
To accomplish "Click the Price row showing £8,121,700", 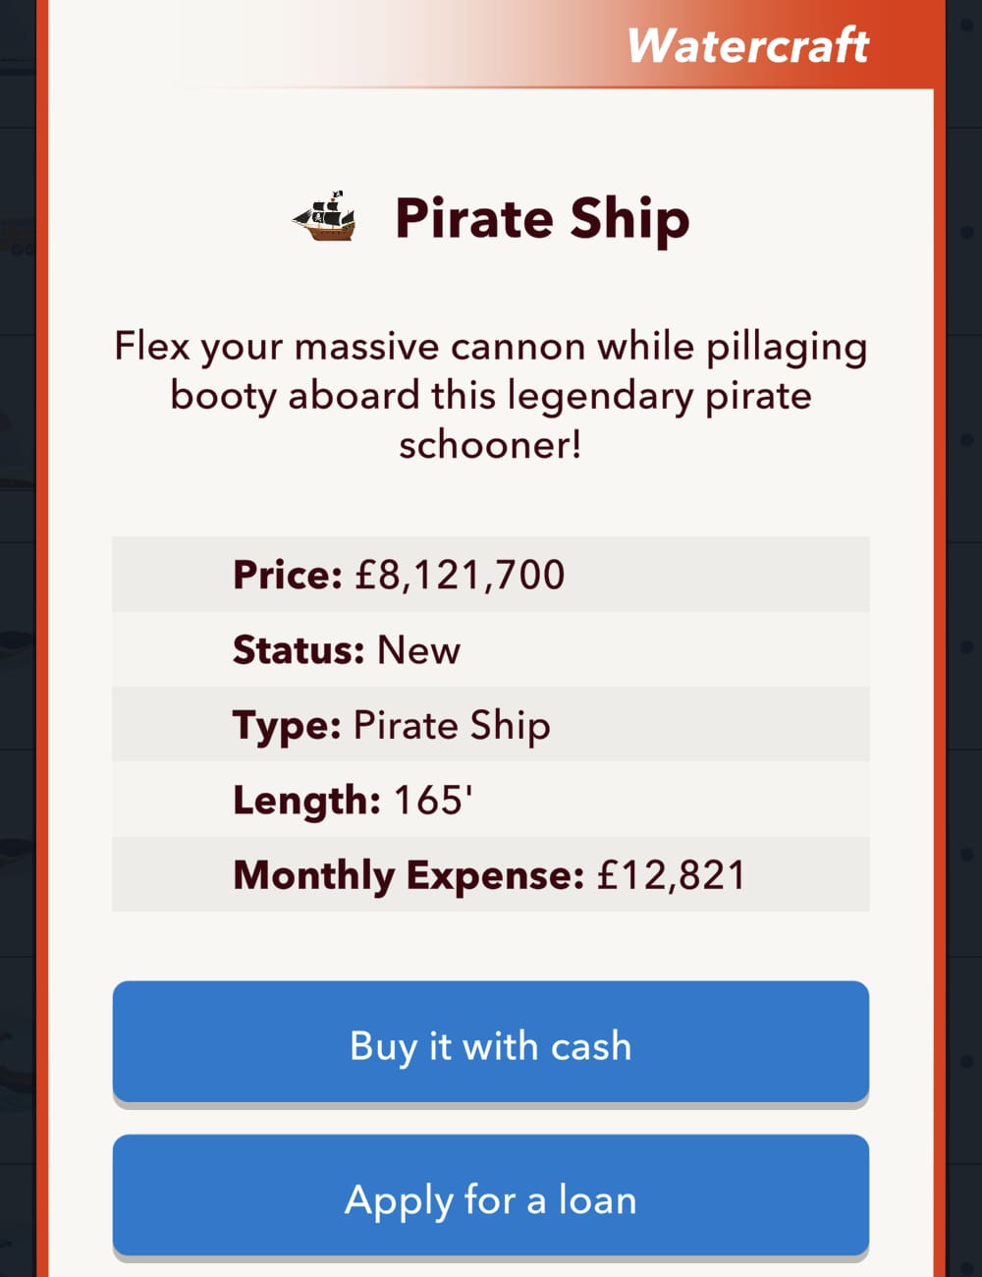I will (x=491, y=575).
